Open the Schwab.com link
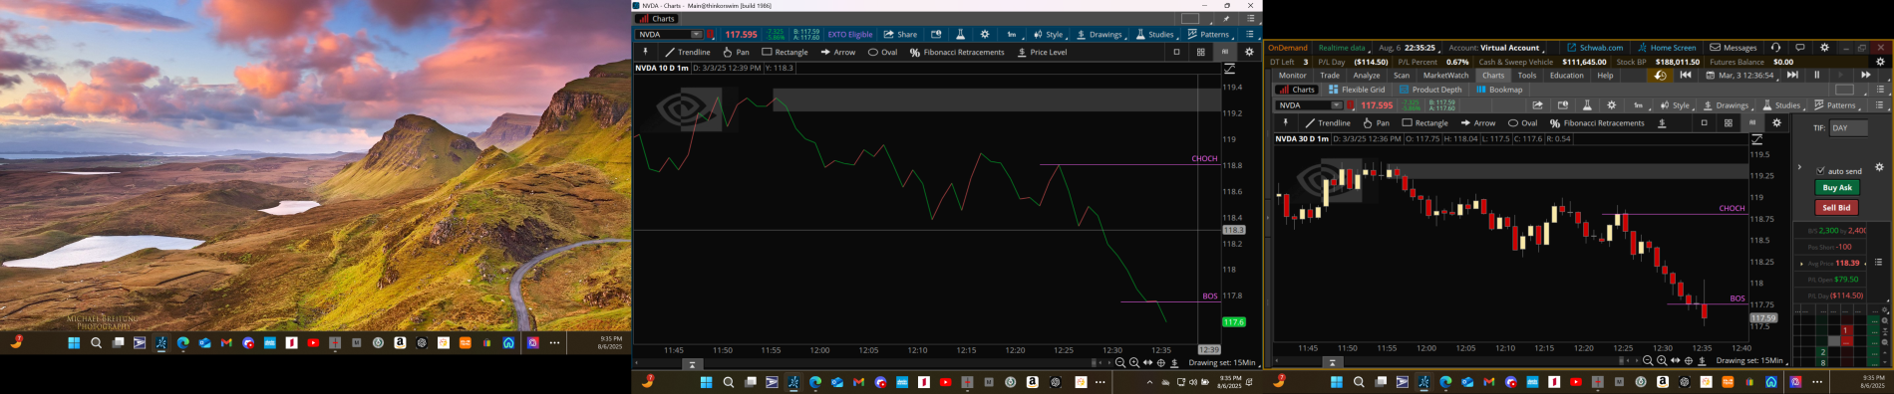1894x394 pixels. [1595, 48]
